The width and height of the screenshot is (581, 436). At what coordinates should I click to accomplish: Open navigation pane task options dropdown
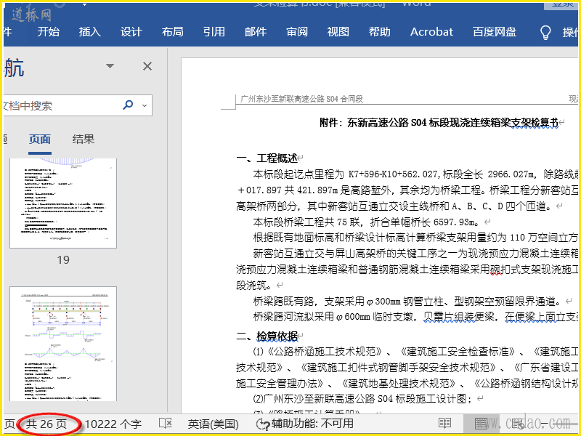pyautogui.click(x=110, y=67)
